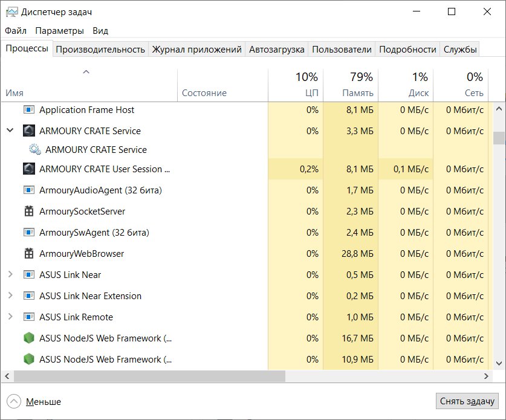
Task: Click the horizontal scrollbar left arrow
Action: click(x=7, y=376)
